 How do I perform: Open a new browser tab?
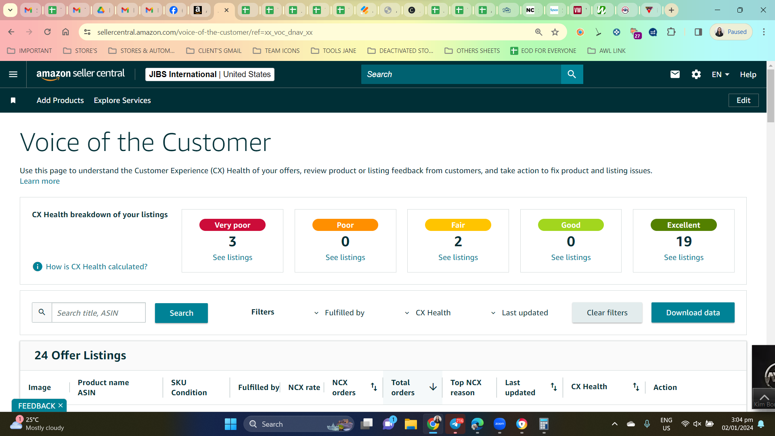[671, 10]
